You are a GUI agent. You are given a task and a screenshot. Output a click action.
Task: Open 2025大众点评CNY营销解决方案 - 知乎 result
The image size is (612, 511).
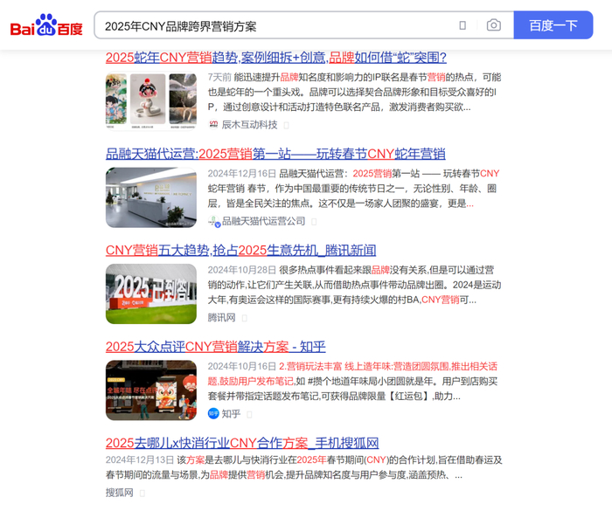pos(215,347)
